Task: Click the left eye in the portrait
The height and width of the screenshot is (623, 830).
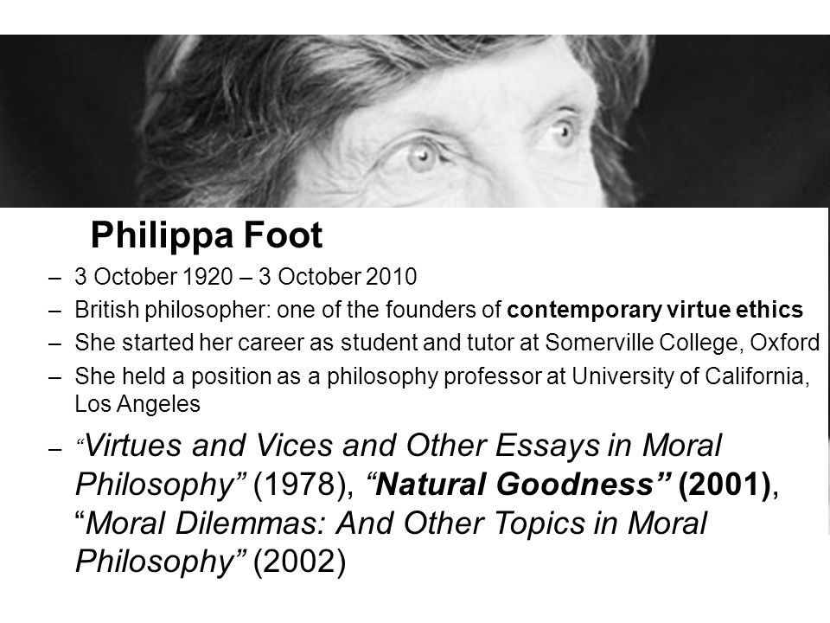Action: (422, 156)
